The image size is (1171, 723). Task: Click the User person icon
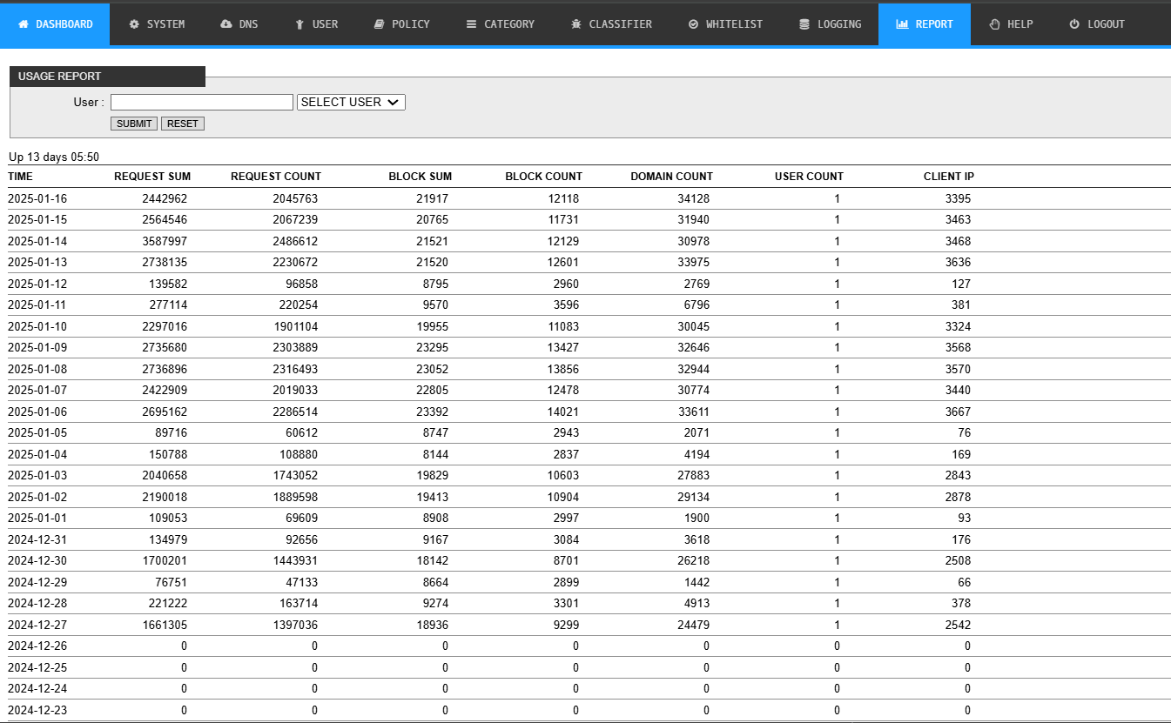299,24
